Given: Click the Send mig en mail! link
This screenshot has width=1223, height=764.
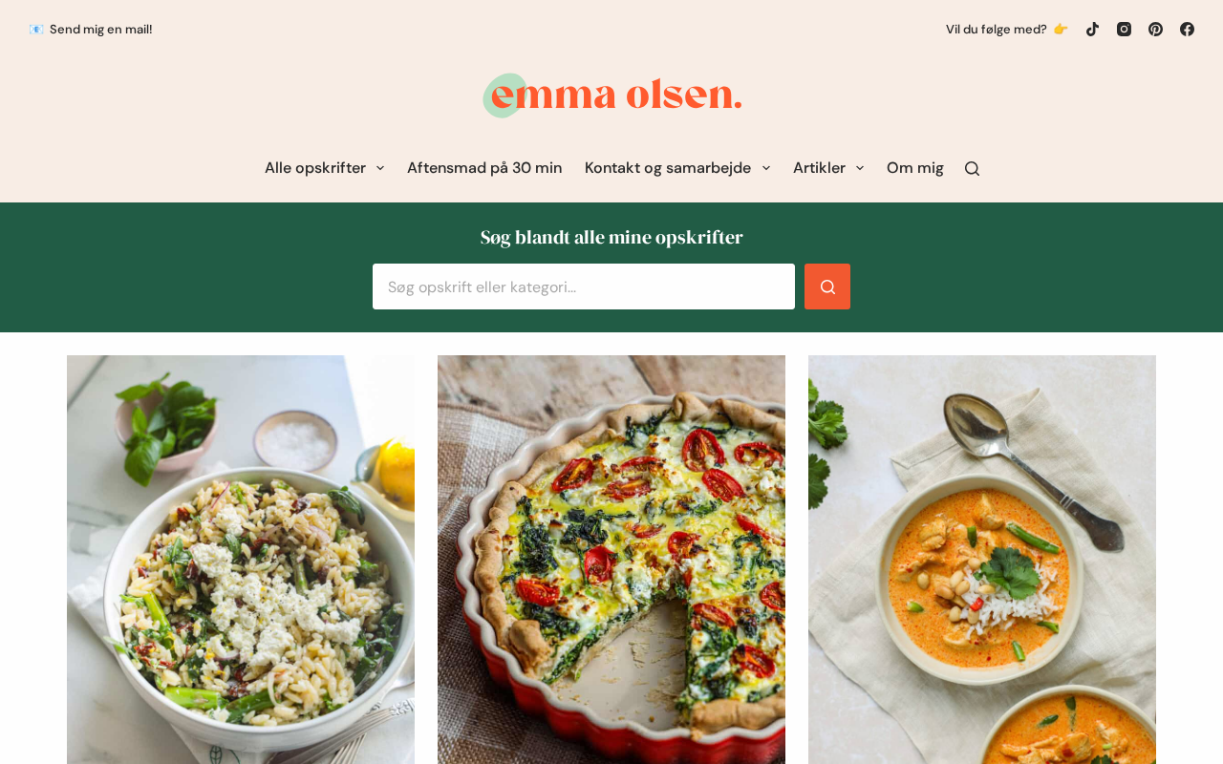Looking at the screenshot, I should pyautogui.click(x=100, y=29).
